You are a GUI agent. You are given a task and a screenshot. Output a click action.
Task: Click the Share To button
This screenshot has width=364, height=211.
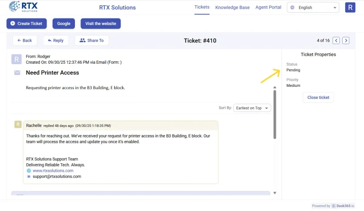pos(91,41)
